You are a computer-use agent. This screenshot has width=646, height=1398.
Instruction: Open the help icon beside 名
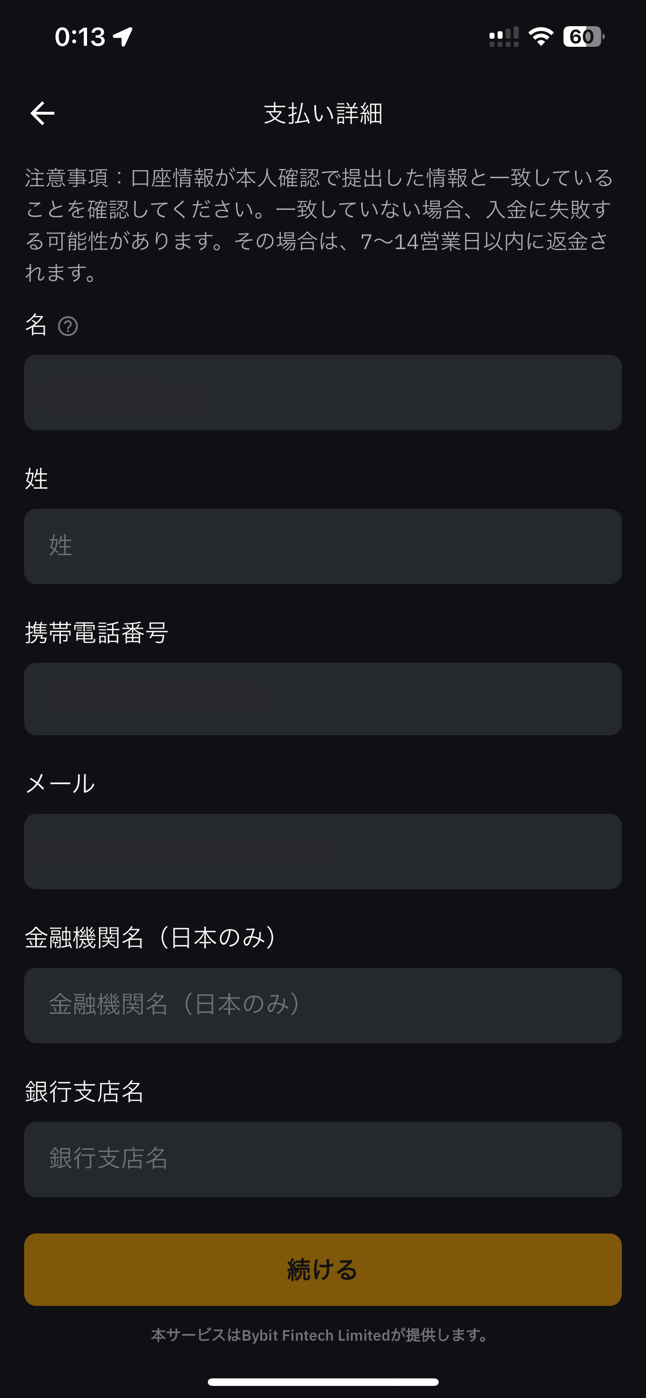68,326
